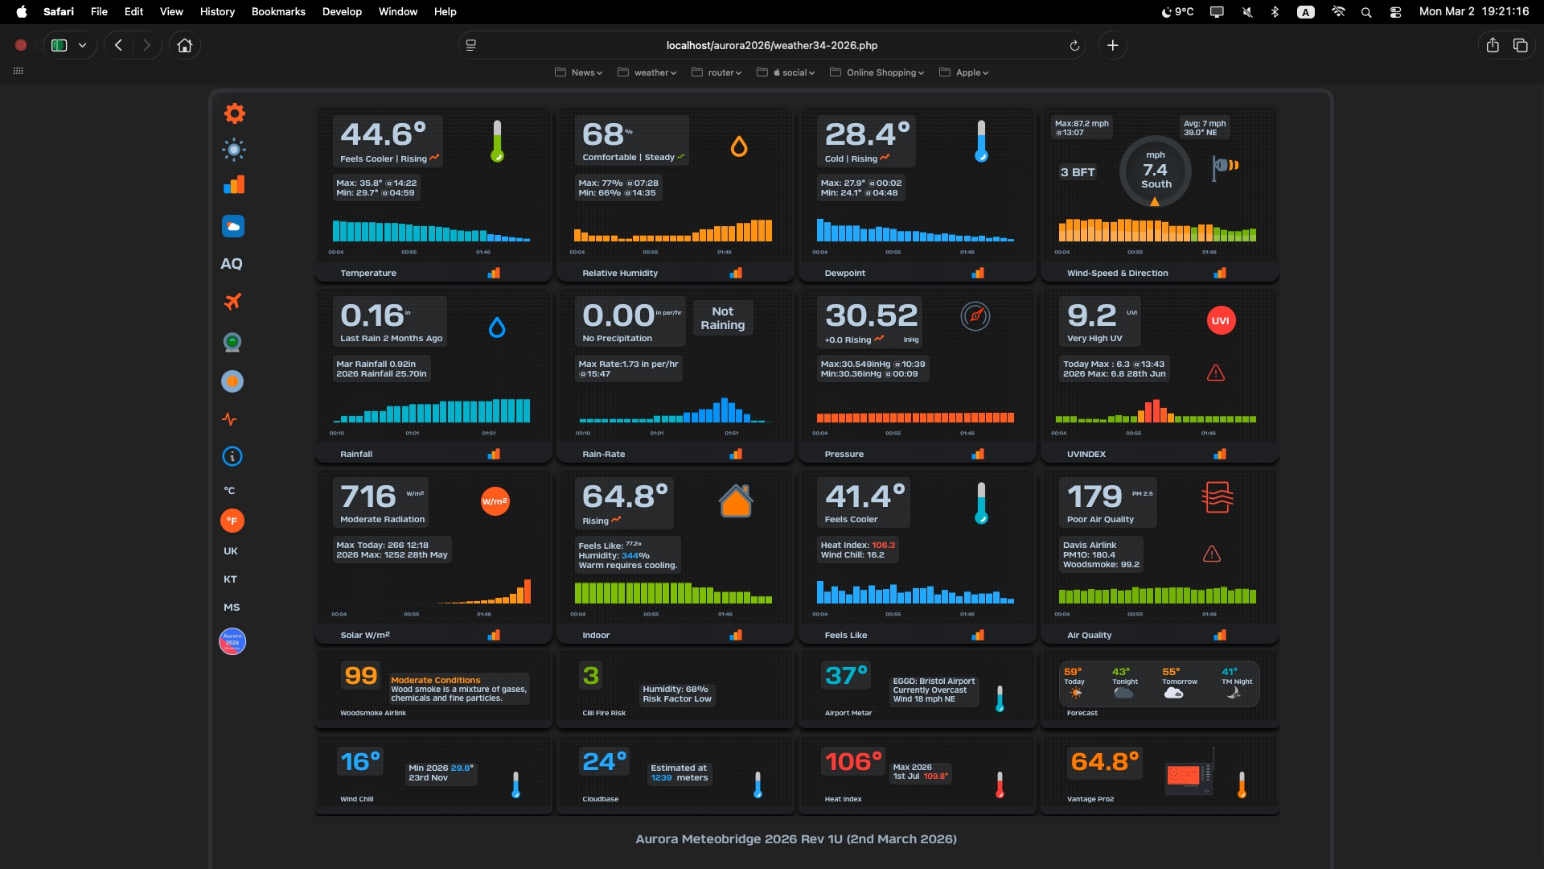
Task: Open the webcam icon in sidebar
Action: point(232,343)
